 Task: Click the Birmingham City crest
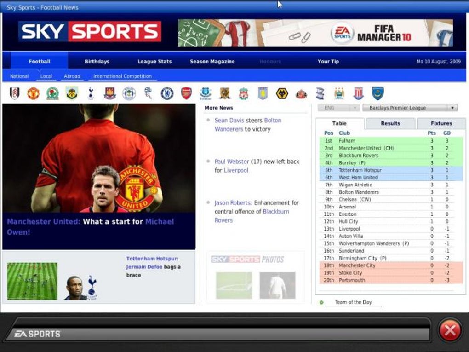[320, 93]
